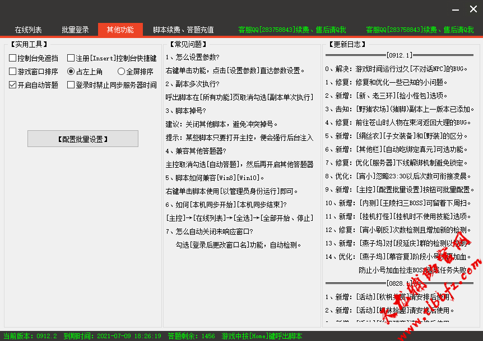Screen dimensions: 483x341
Task: Click the answer 右键单击功能,点击[设置参数]直达参数设置
Action: coord(235,70)
